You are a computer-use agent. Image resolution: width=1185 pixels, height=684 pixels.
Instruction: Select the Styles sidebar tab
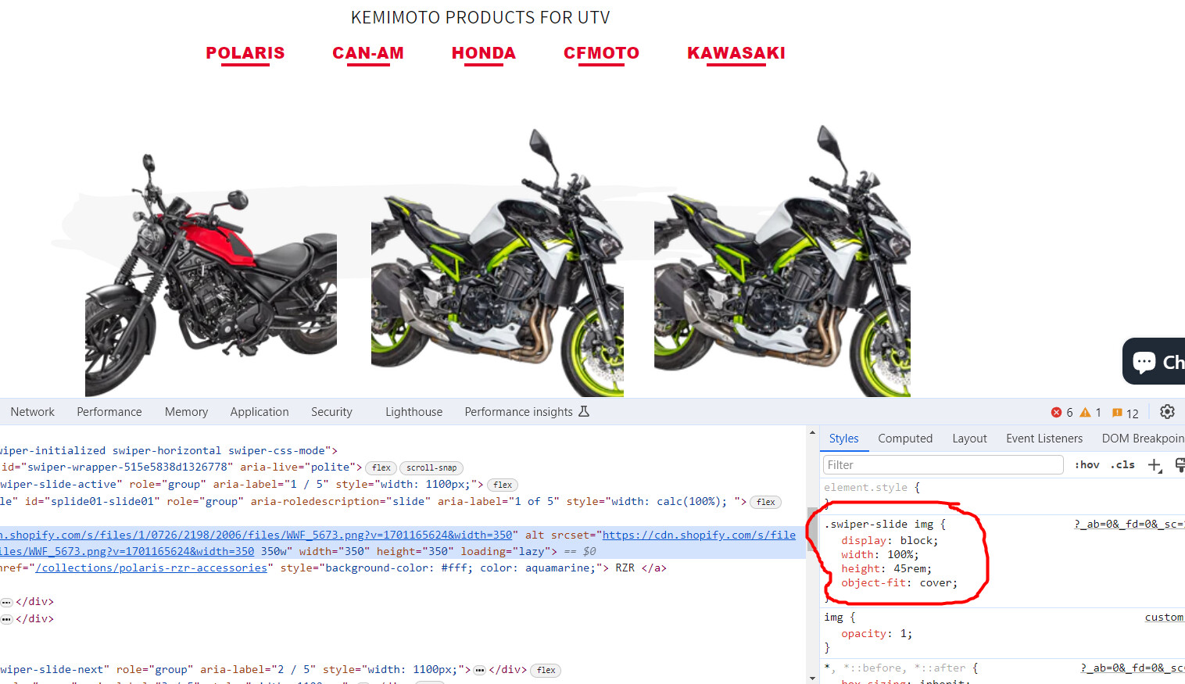844,439
